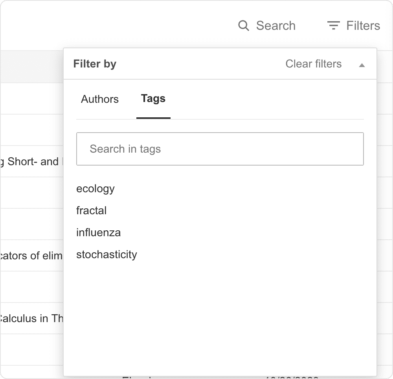Select the stochasticity tag
This screenshot has height=379, width=393.
coord(107,254)
